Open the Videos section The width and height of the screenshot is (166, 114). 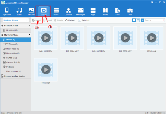[44, 11]
